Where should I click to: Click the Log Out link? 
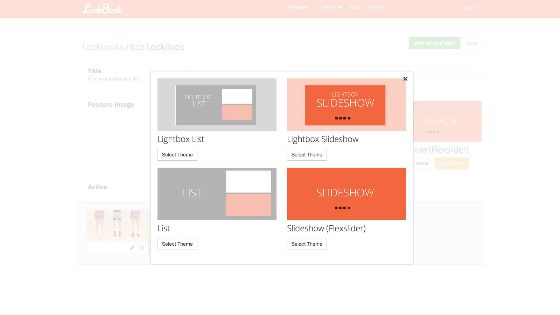pos(470,8)
